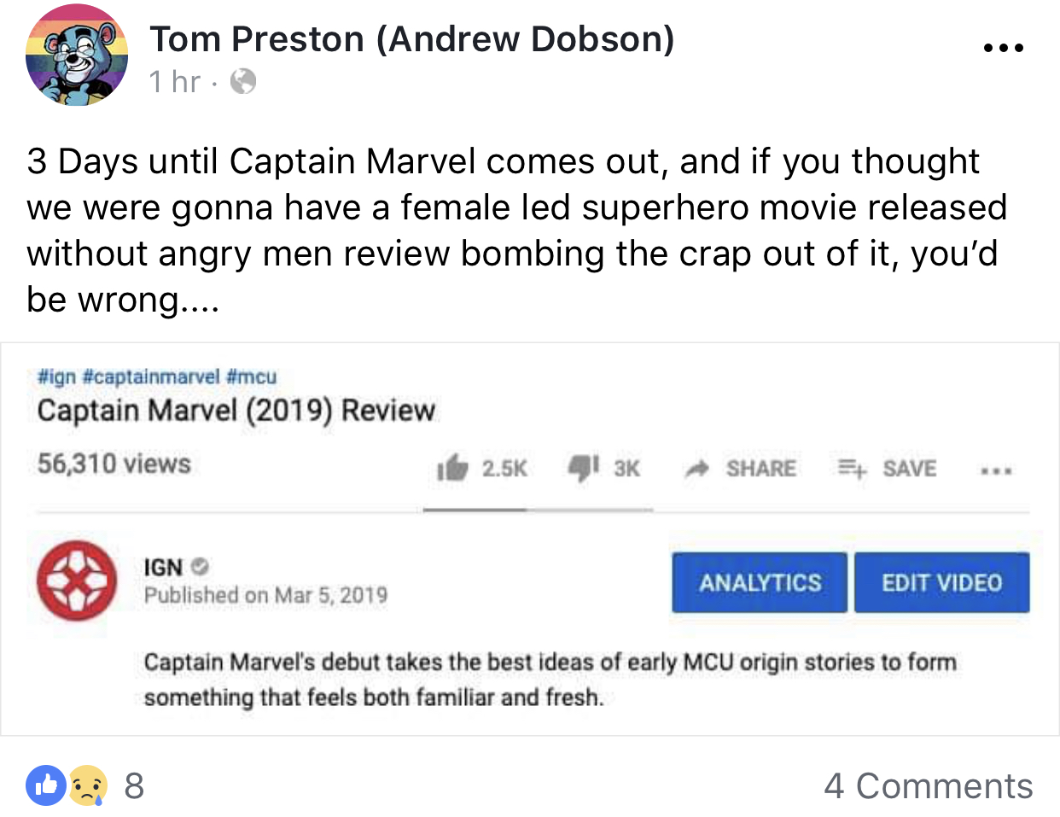
Task: Click the thumbs down dislike icon
Action: [x=584, y=467]
